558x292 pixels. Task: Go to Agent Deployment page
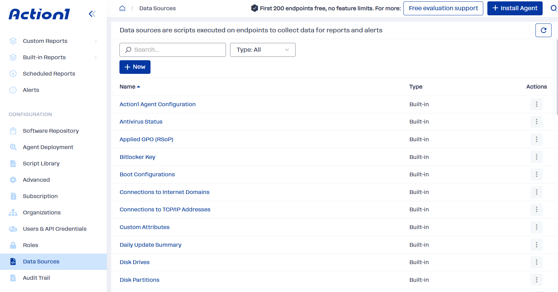click(x=48, y=147)
